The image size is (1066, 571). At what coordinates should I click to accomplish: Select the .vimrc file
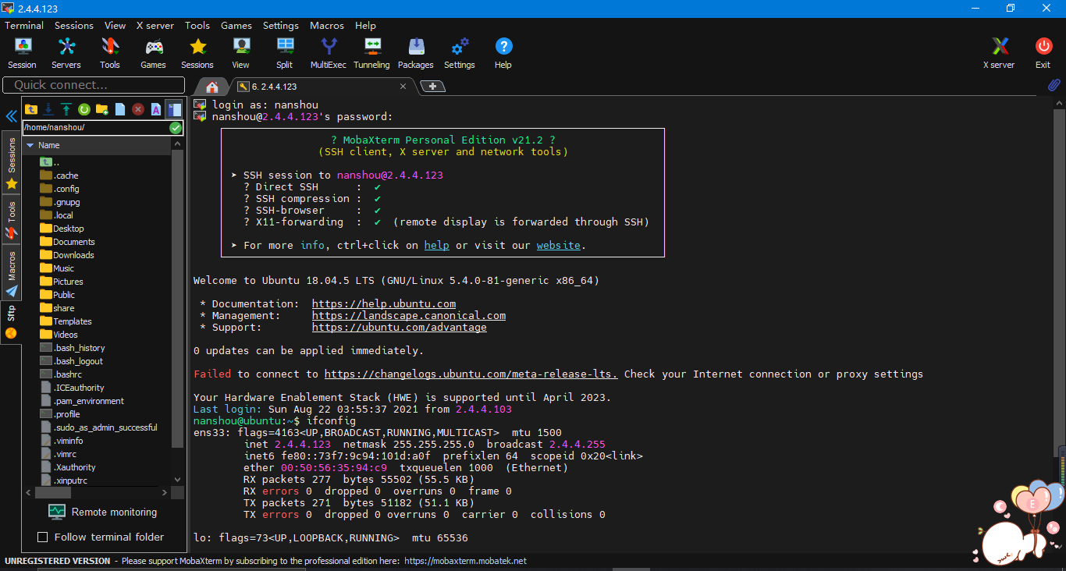pyautogui.click(x=59, y=454)
